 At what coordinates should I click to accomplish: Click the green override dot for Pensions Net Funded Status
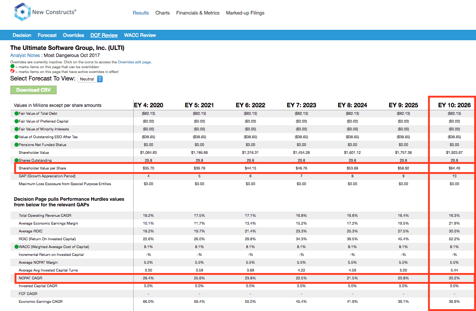pos(16,145)
